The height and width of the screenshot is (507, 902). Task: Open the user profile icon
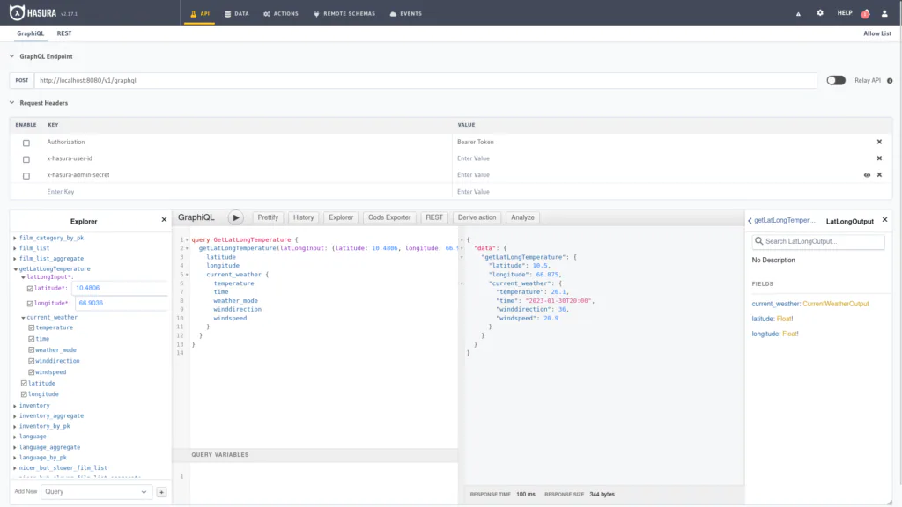tap(884, 13)
